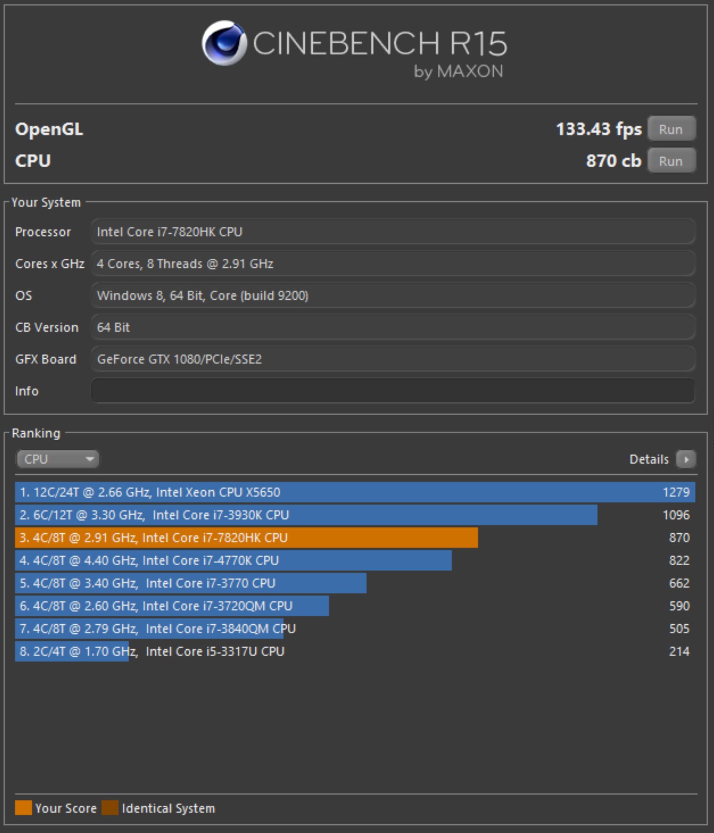Screen dimensions: 714x833
Task: Click the 'Your Score' legend text
Action: click(66, 808)
